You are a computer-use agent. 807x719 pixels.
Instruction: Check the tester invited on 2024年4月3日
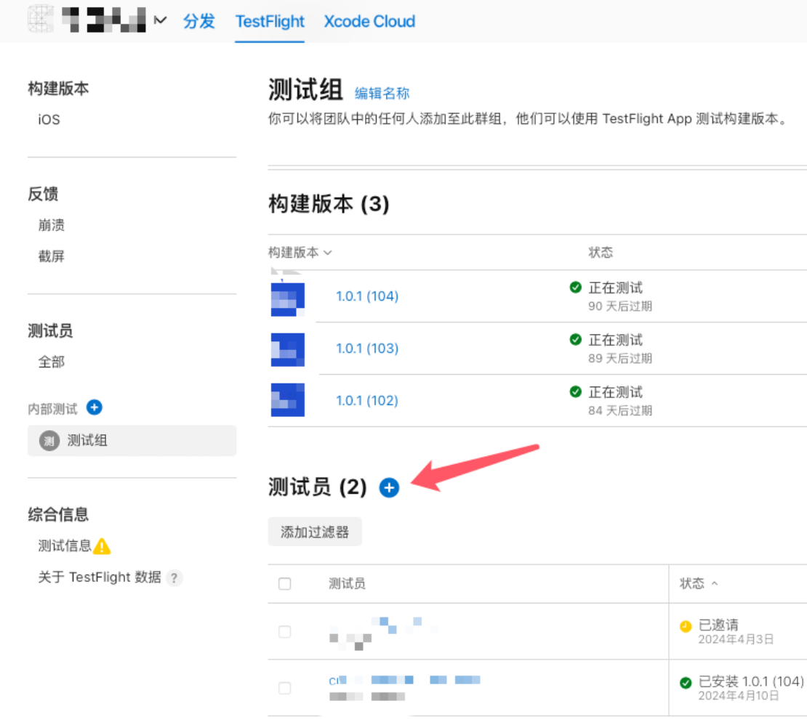(284, 632)
